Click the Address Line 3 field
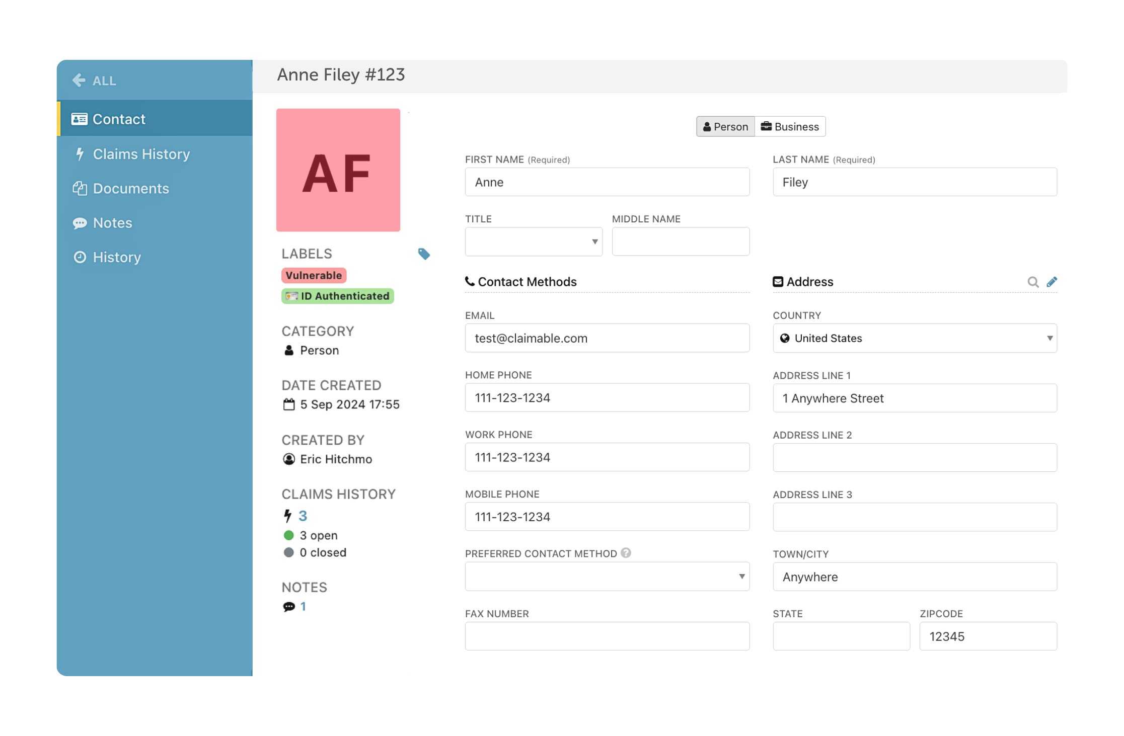The width and height of the screenshot is (1124, 736). (915, 517)
